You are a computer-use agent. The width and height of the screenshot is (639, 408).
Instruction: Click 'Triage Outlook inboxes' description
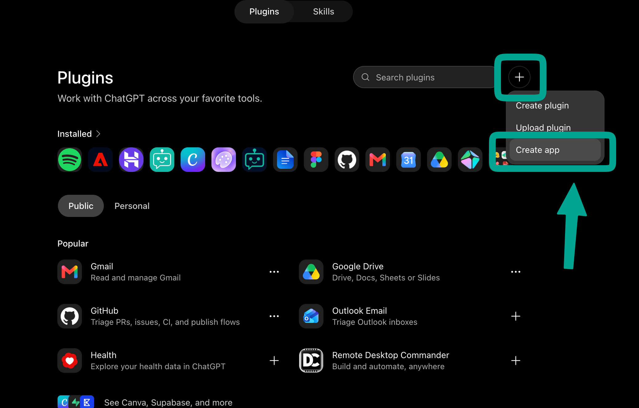pyautogui.click(x=375, y=322)
